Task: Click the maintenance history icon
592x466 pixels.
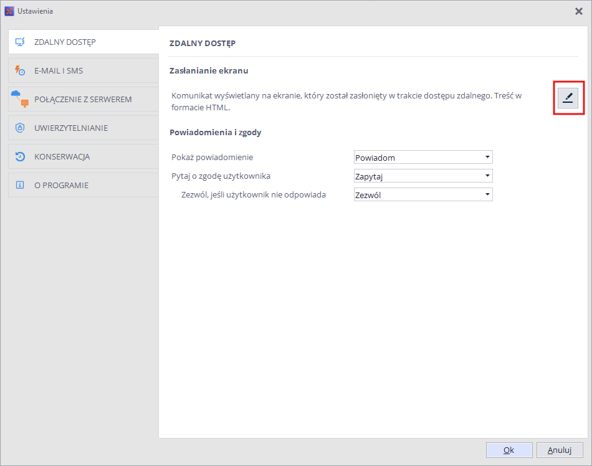Action: (x=20, y=156)
